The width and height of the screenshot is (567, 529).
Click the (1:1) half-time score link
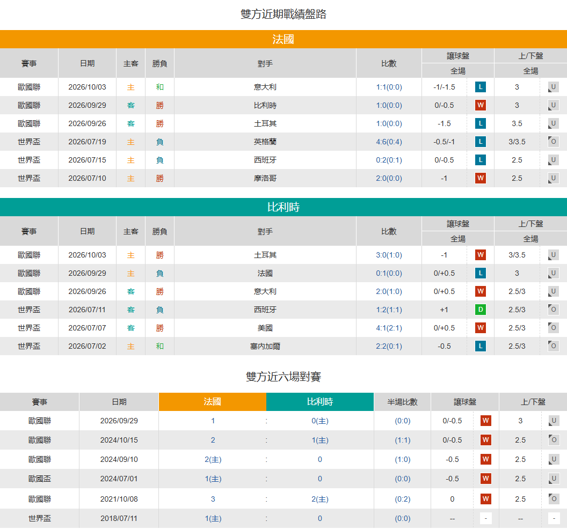(403, 440)
